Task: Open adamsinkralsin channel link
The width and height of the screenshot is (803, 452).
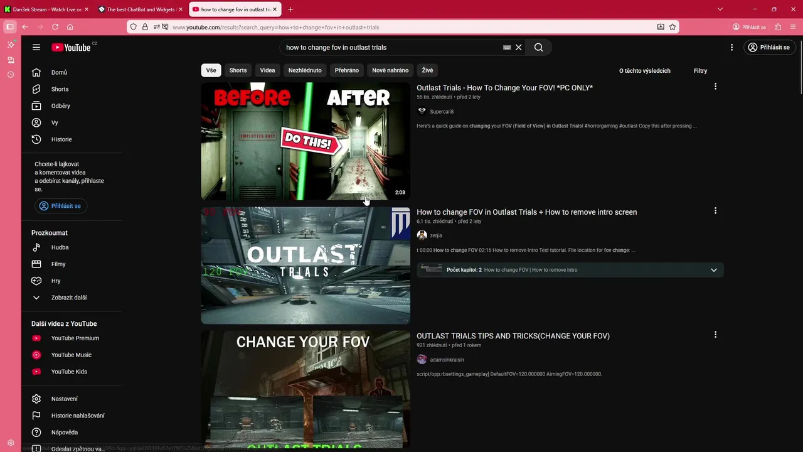Action: [447, 360]
